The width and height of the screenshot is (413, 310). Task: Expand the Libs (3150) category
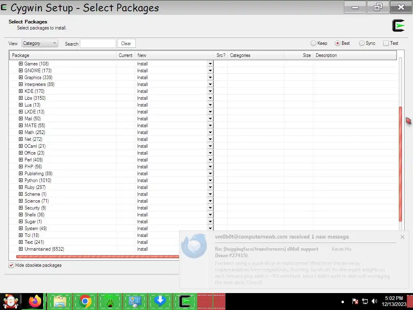[x=21, y=98]
